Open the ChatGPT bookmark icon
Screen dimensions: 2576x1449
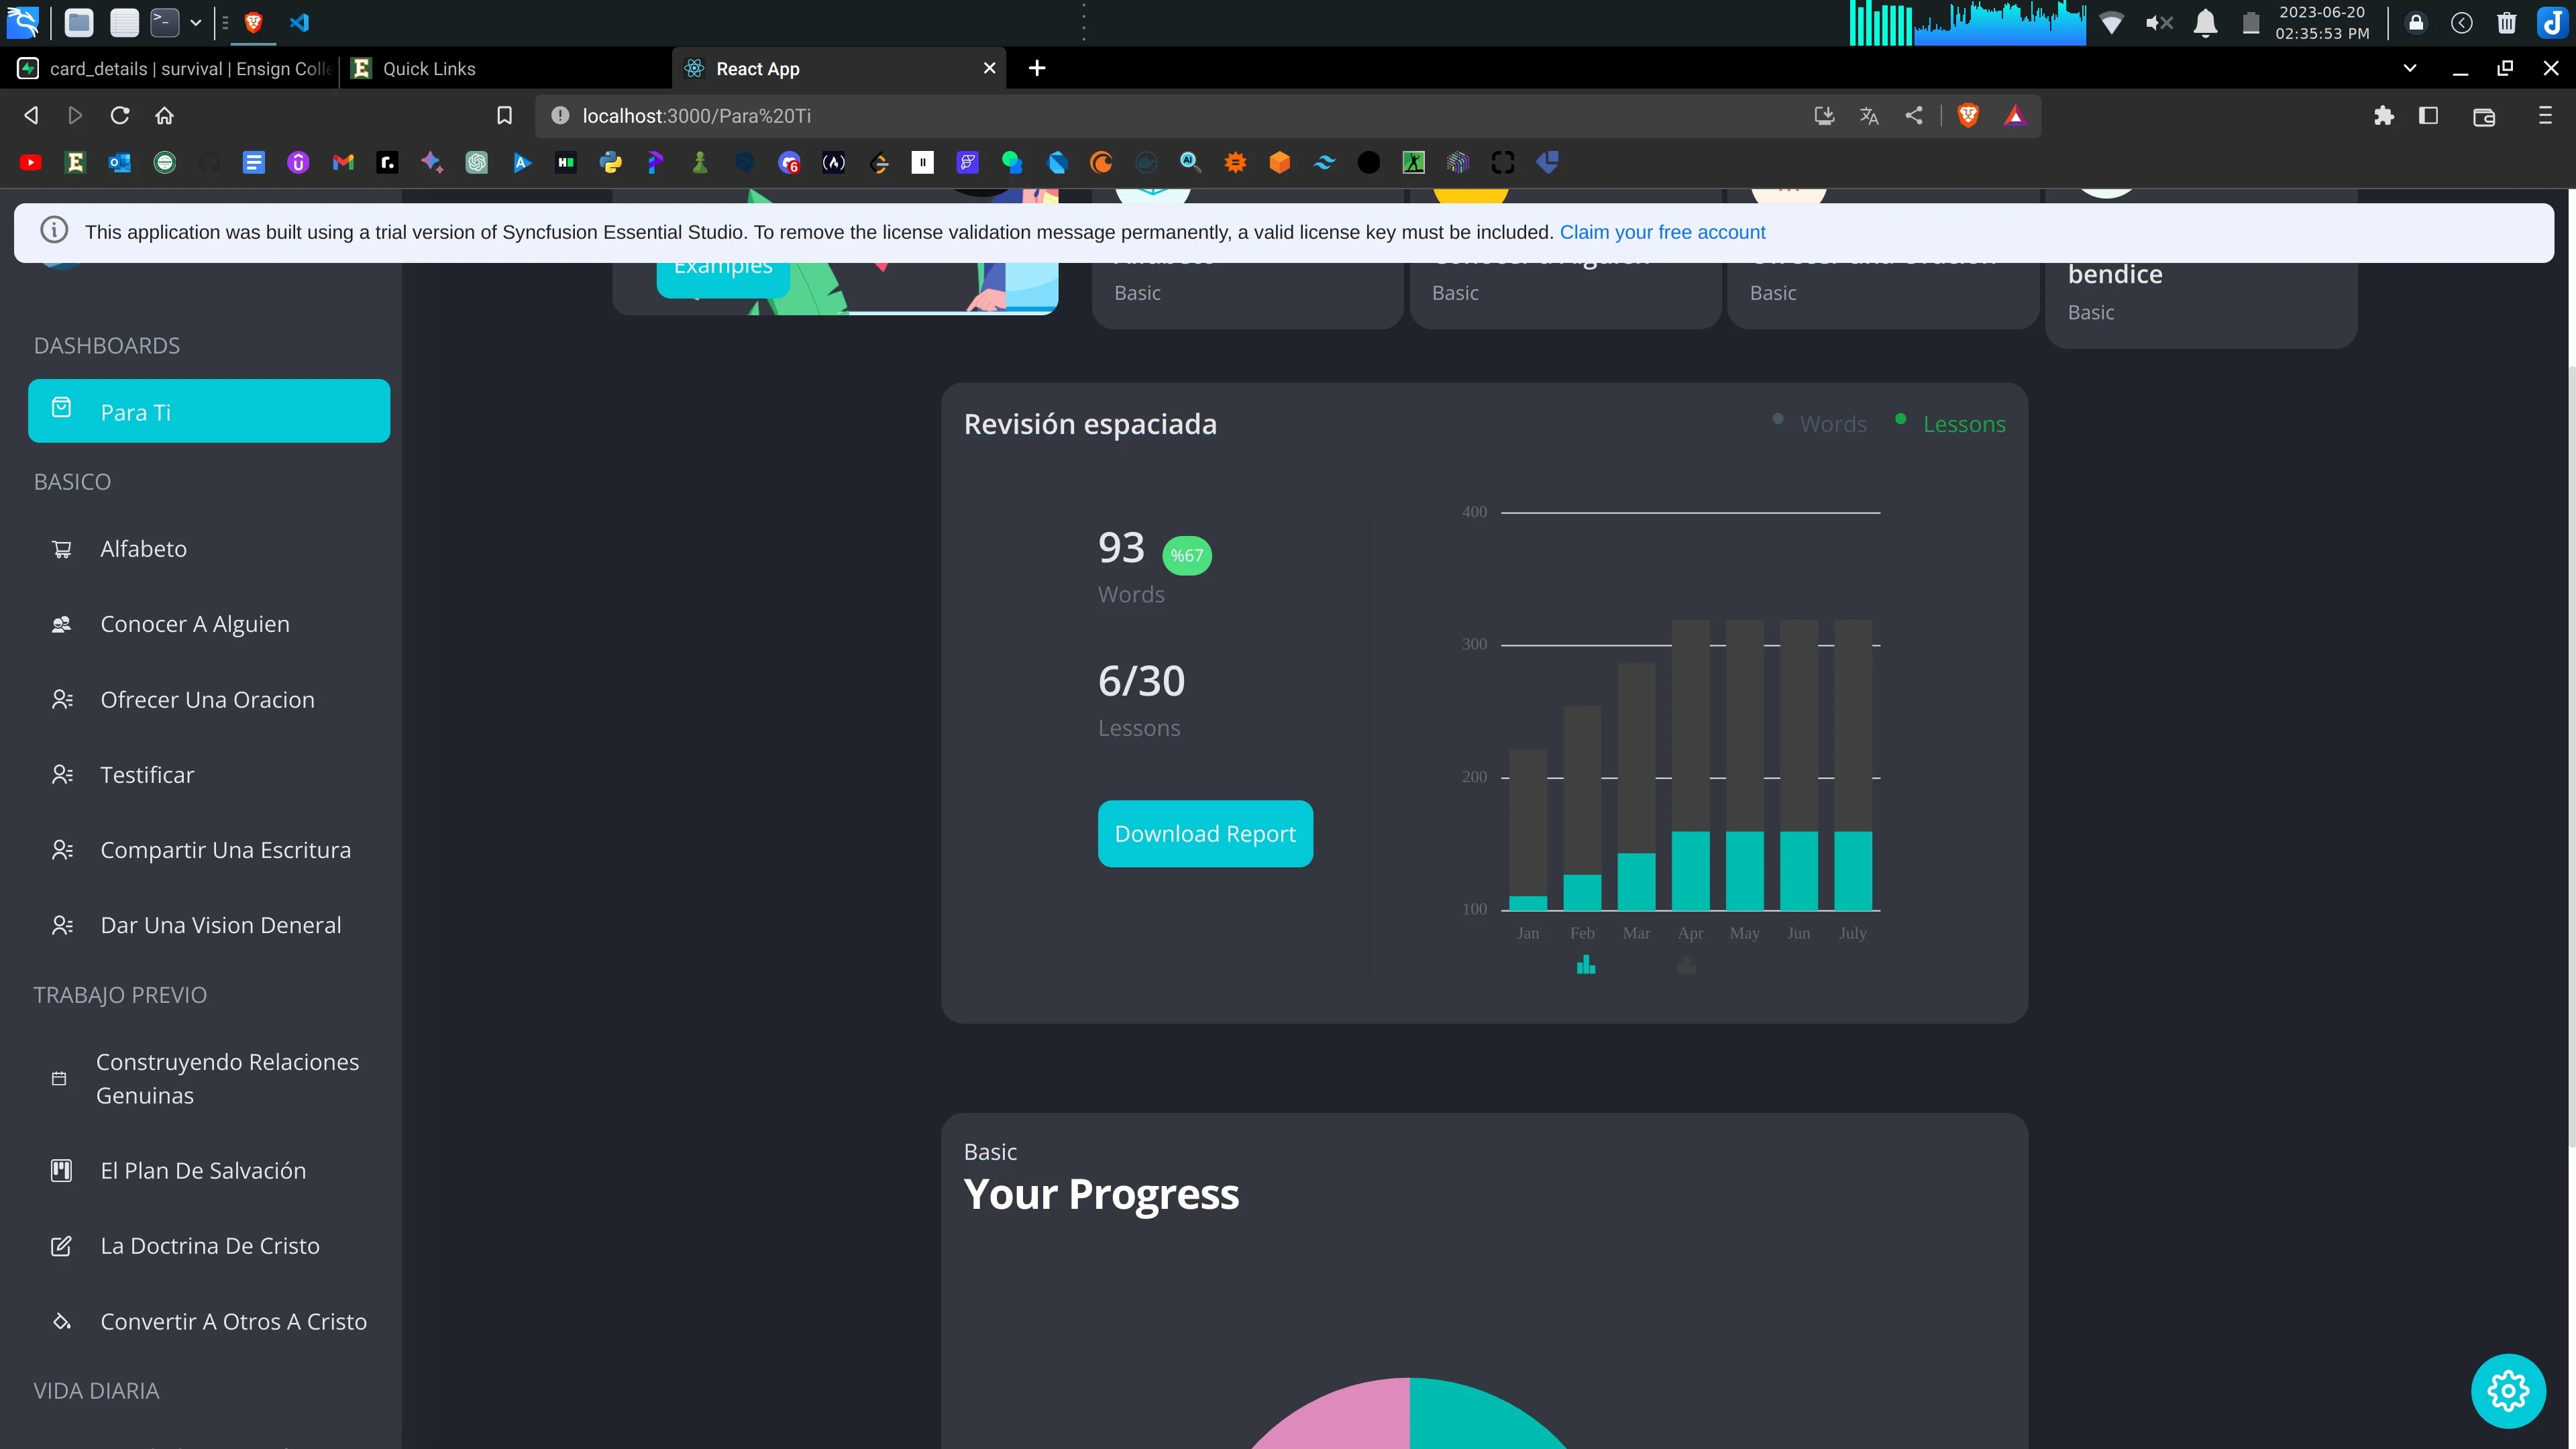pos(477,162)
